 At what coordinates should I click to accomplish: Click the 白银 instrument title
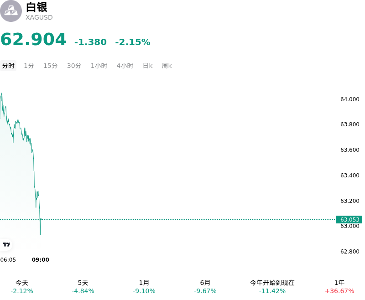[x=36, y=7]
